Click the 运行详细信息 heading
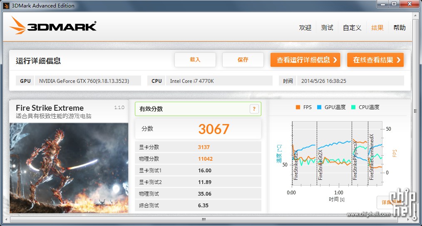Image resolution: width=422 pixels, height=226 pixels. [x=38, y=61]
